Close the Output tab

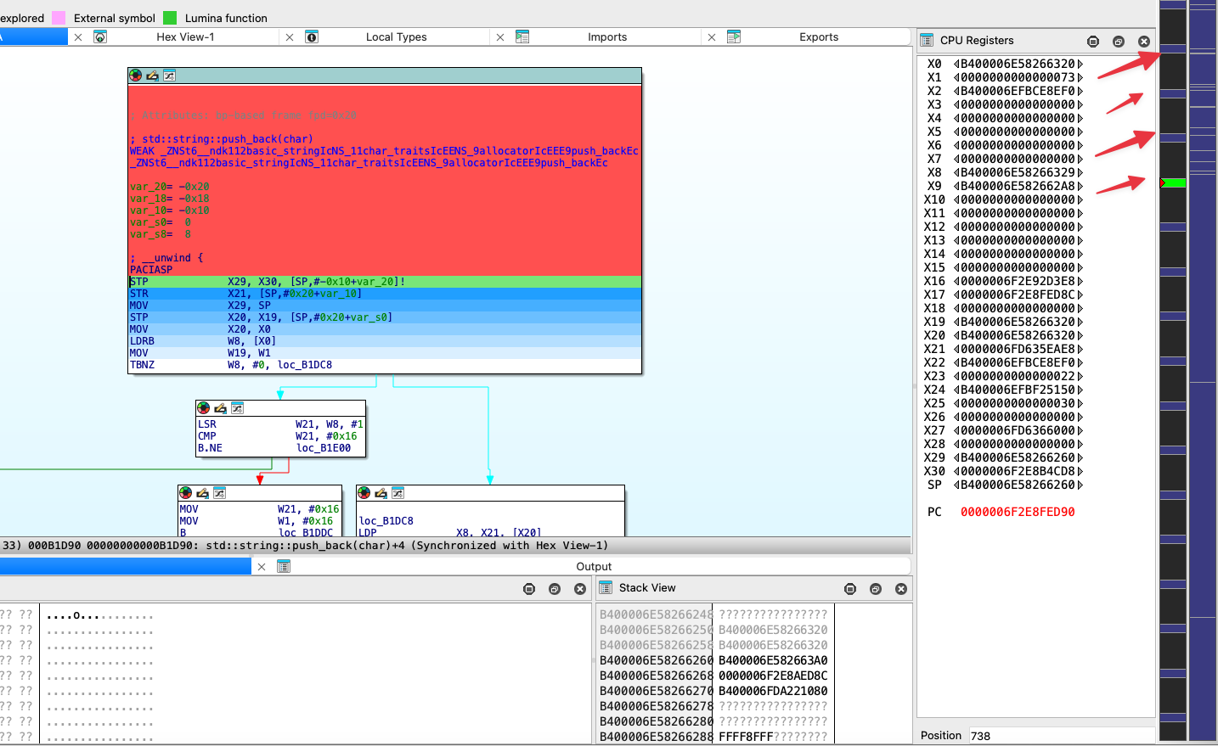pyautogui.click(x=262, y=567)
